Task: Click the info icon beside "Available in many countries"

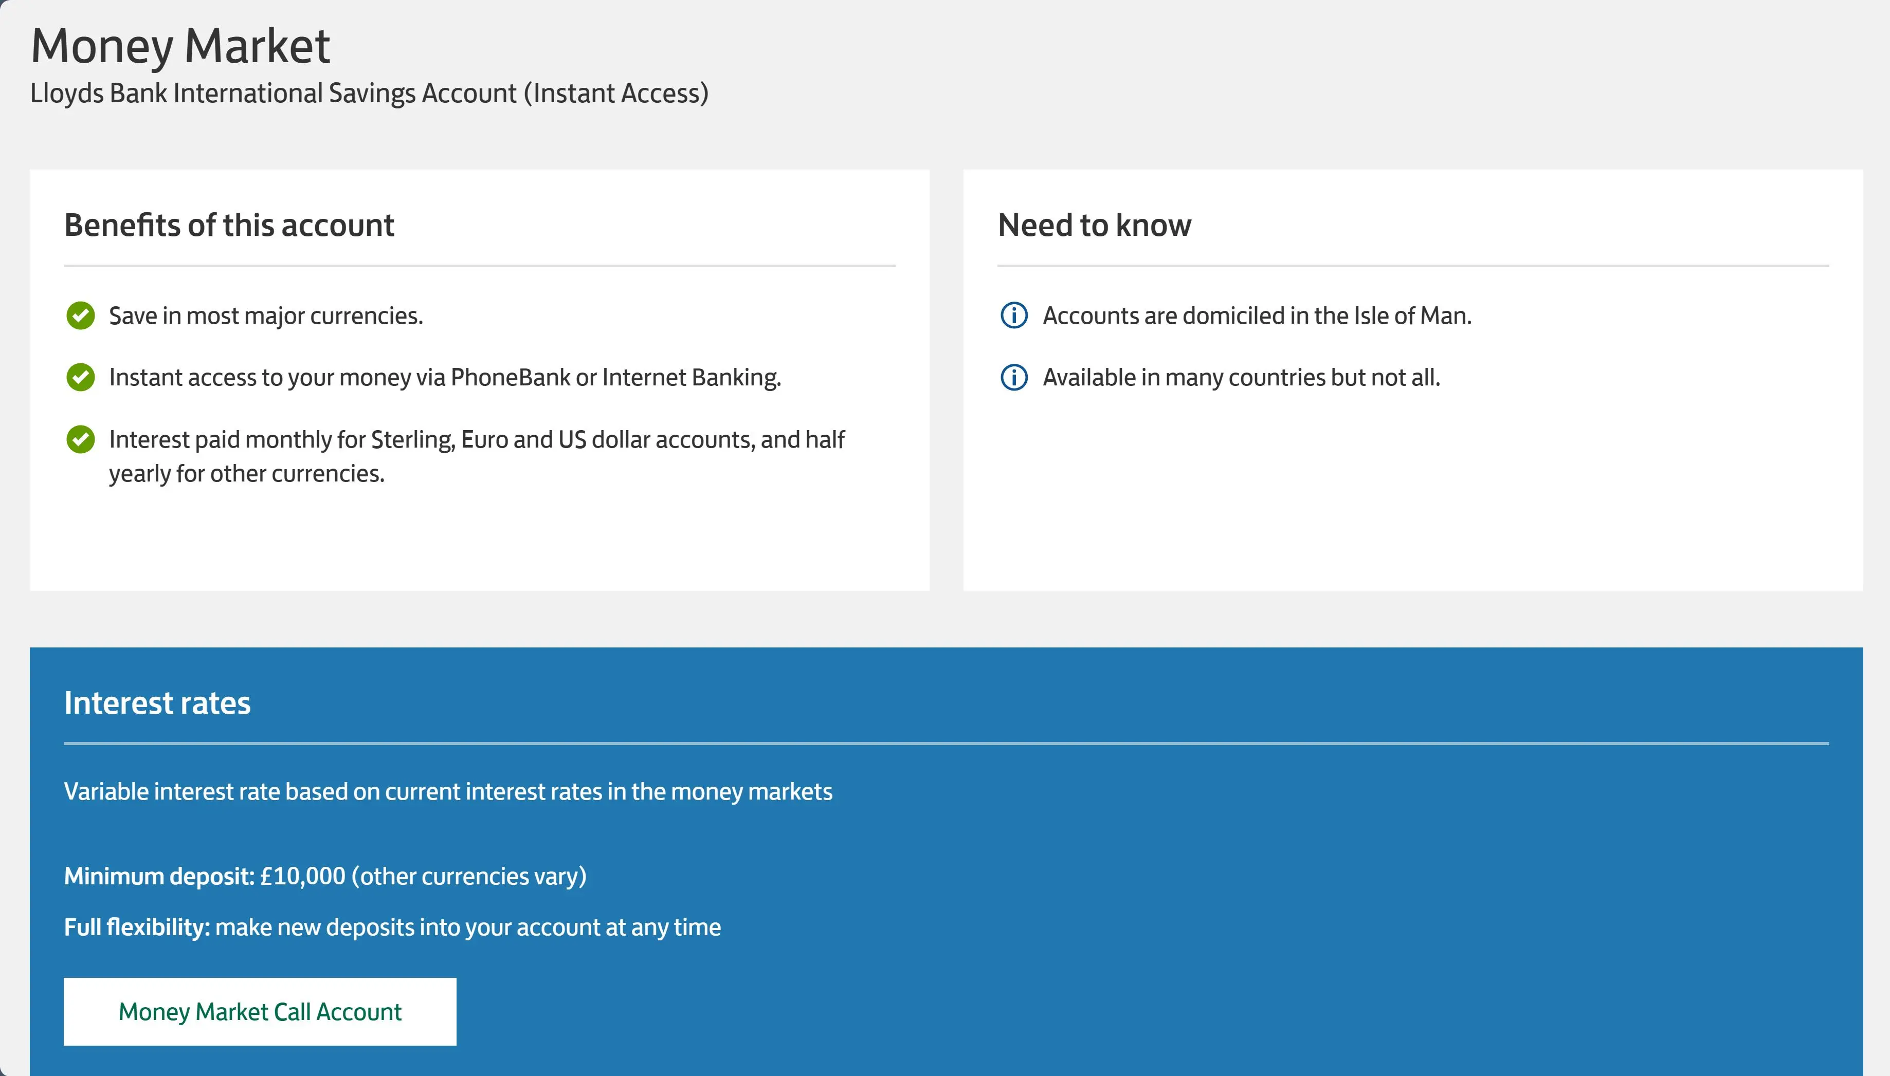Action: (1014, 377)
